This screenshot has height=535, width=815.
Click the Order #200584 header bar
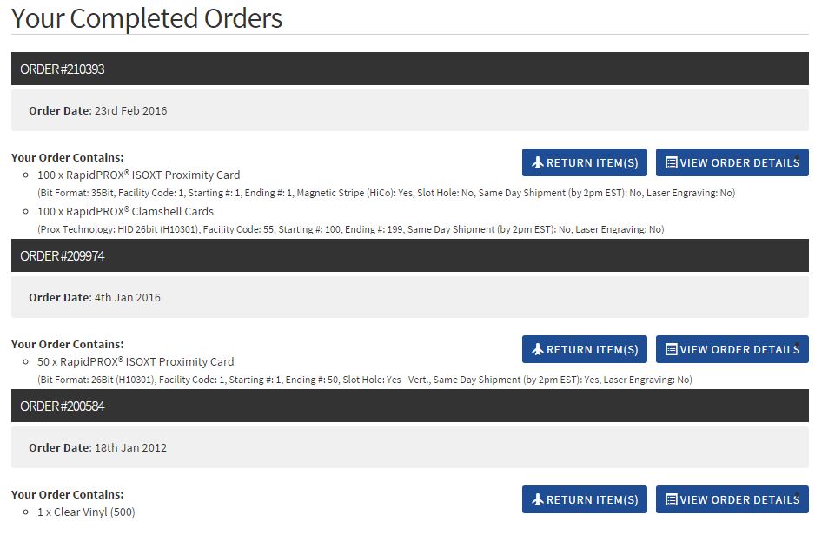(410, 406)
